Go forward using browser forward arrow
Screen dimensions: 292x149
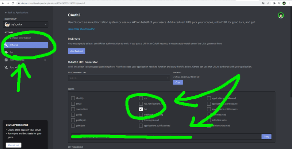coord(8,3)
